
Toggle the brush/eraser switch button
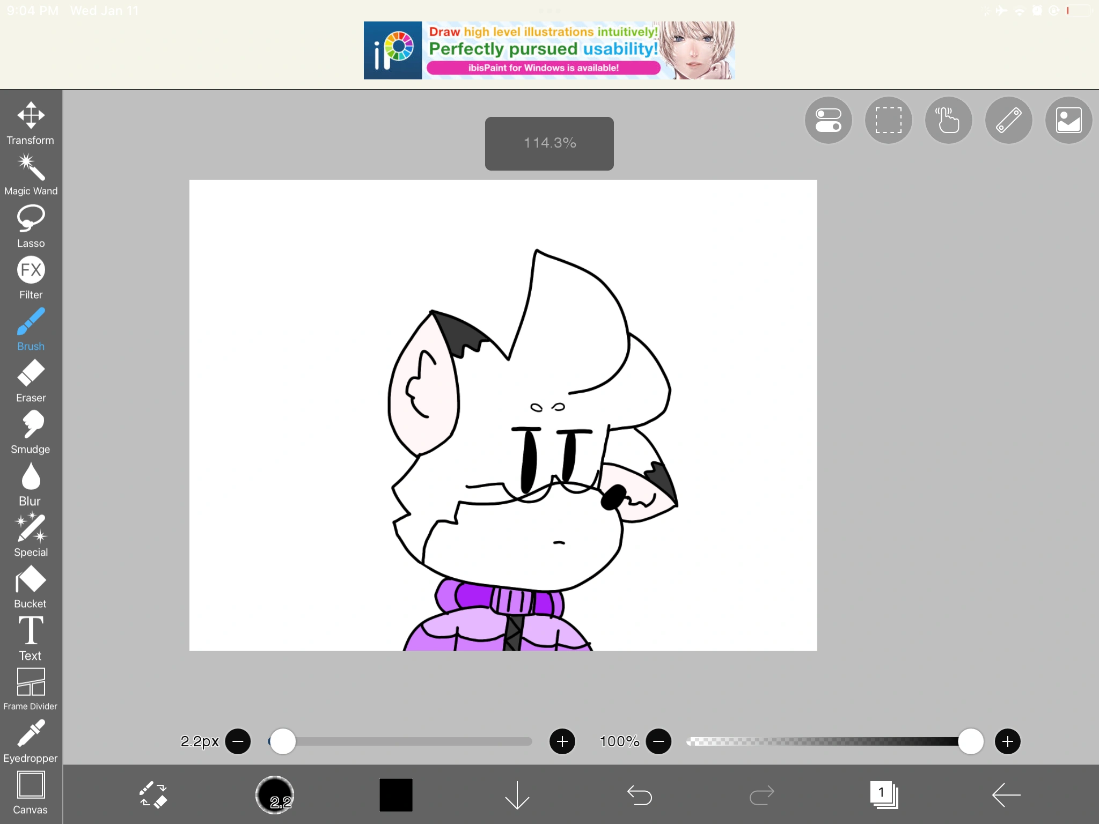153,794
